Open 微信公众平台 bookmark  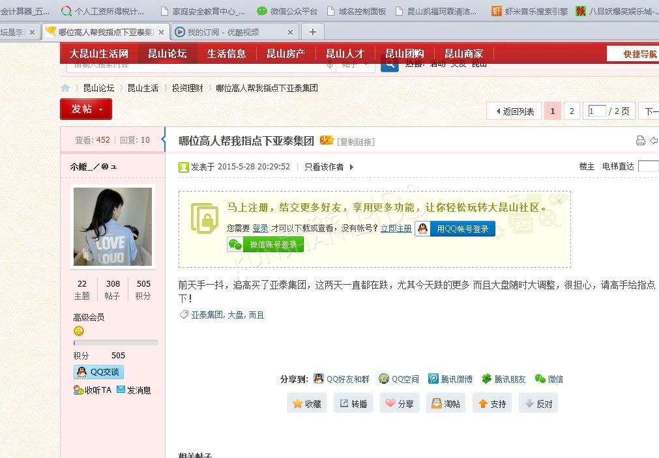pos(287,11)
